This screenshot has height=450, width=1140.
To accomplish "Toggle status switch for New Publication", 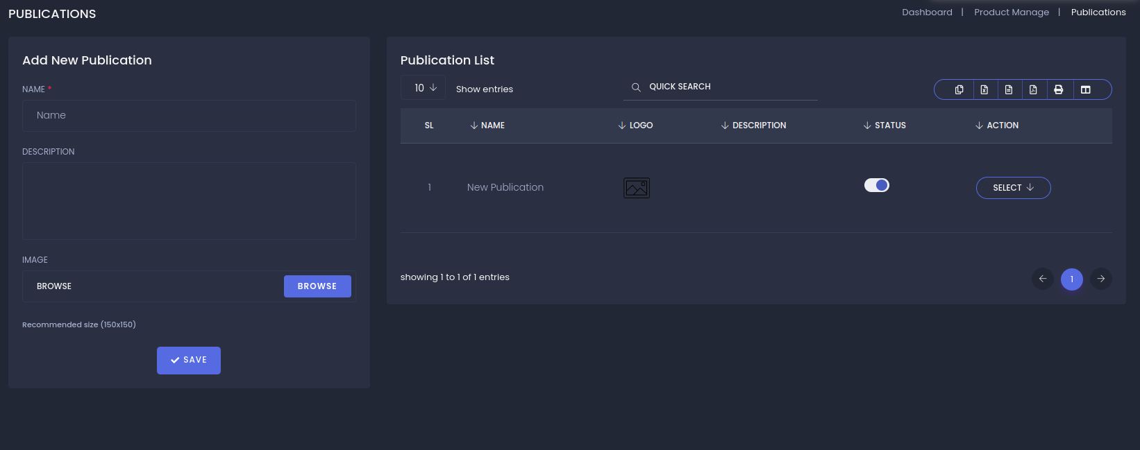I will pyautogui.click(x=877, y=185).
